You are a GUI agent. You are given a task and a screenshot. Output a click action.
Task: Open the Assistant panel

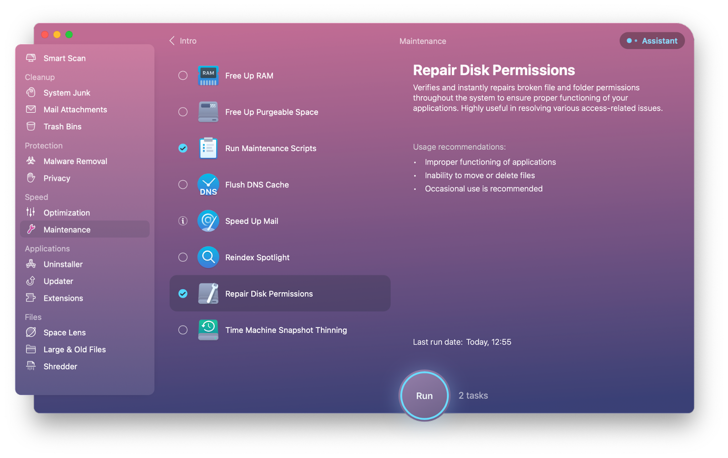coord(652,41)
